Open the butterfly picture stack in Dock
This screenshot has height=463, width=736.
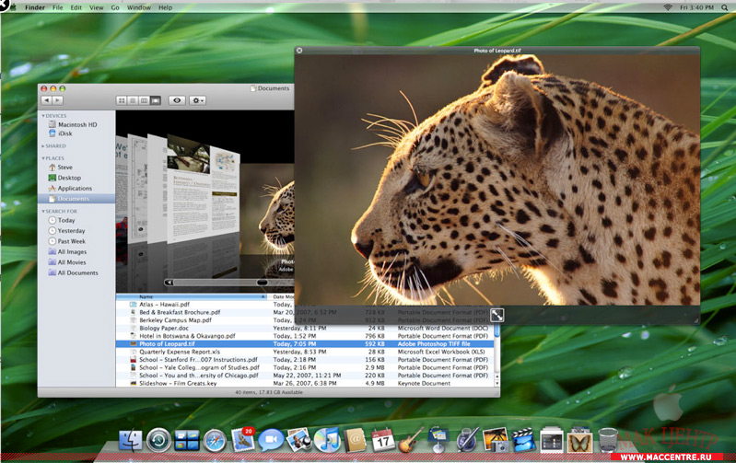(x=579, y=440)
